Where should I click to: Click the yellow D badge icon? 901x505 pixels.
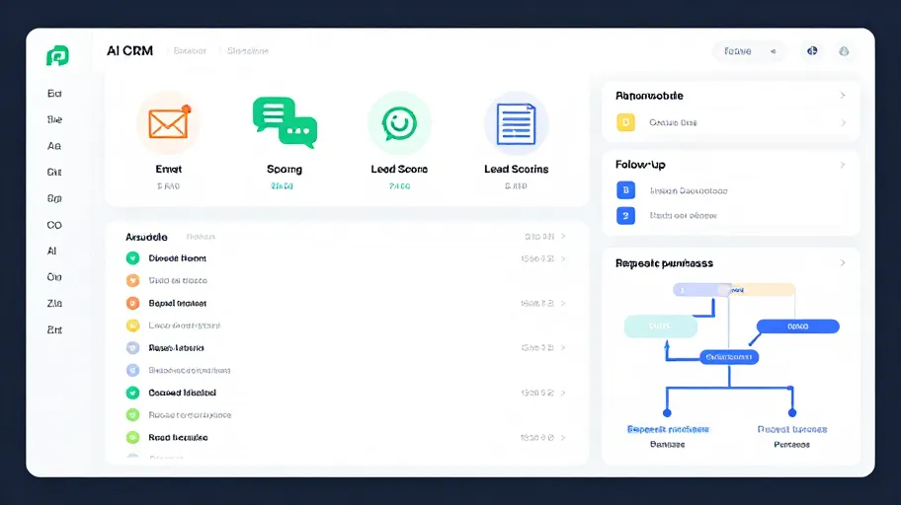[x=625, y=122]
